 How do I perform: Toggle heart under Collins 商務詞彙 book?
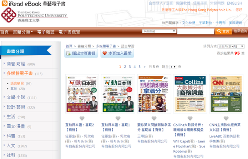[190, 118]
